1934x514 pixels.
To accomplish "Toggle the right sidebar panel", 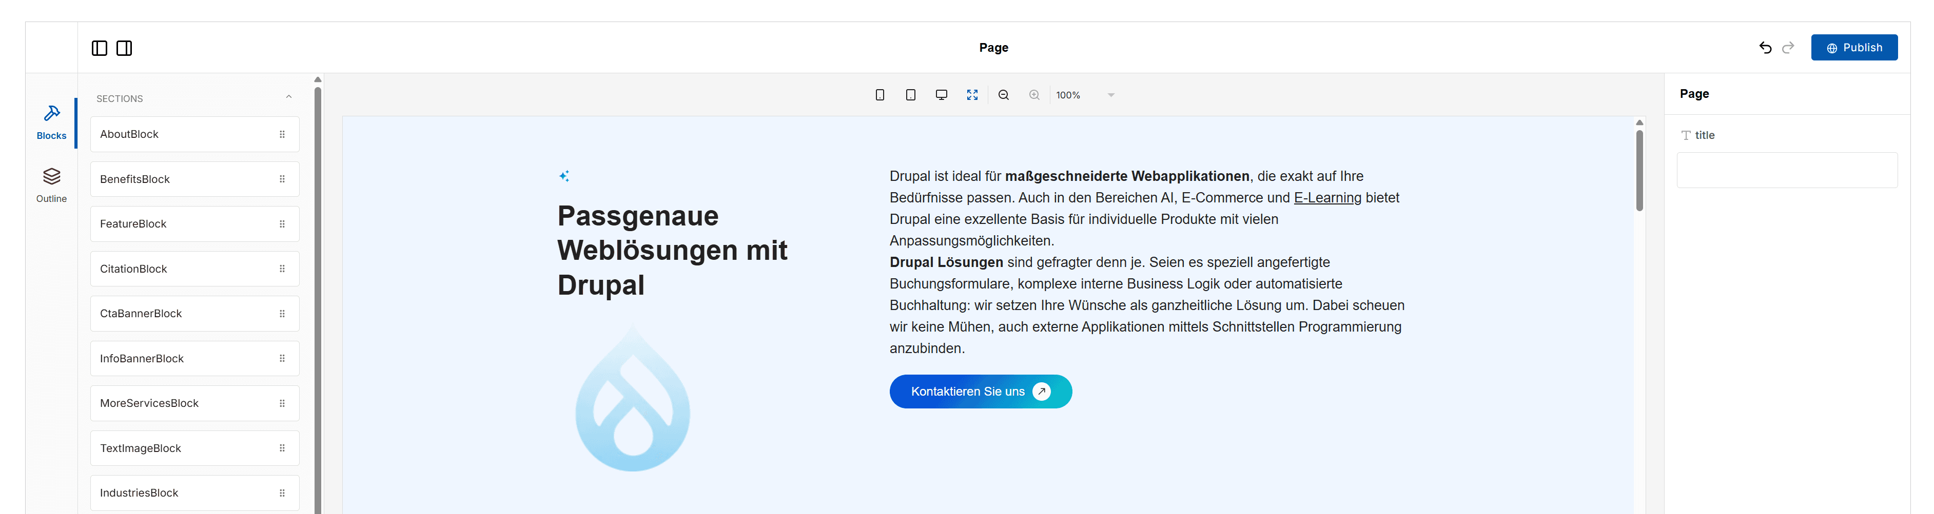I will 124,47.
